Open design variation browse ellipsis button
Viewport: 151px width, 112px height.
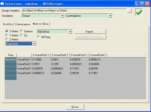pos(130,11)
